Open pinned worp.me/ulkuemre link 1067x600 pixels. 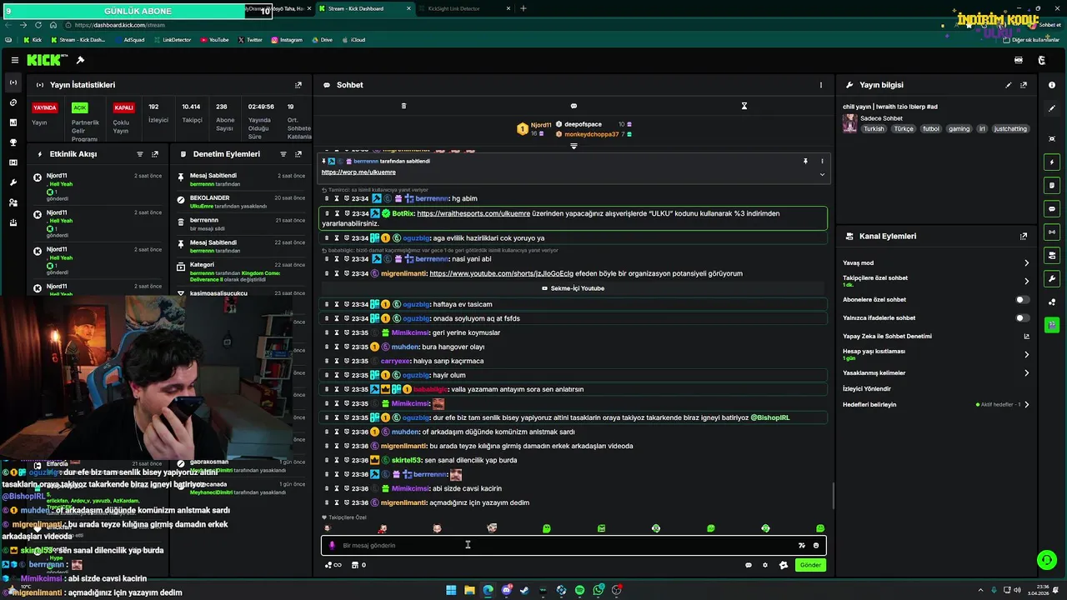358,172
